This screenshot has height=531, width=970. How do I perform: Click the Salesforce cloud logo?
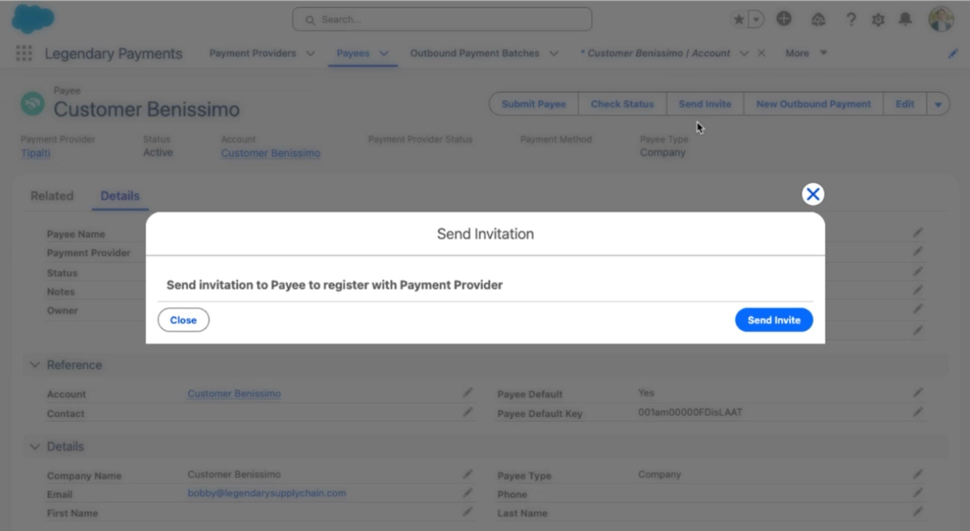point(33,19)
